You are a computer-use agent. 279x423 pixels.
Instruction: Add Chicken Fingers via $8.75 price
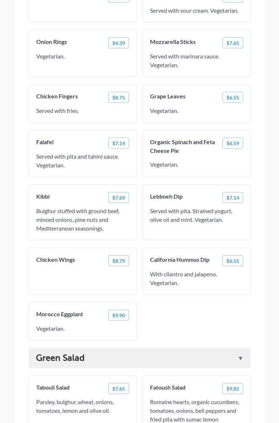pyautogui.click(x=118, y=97)
